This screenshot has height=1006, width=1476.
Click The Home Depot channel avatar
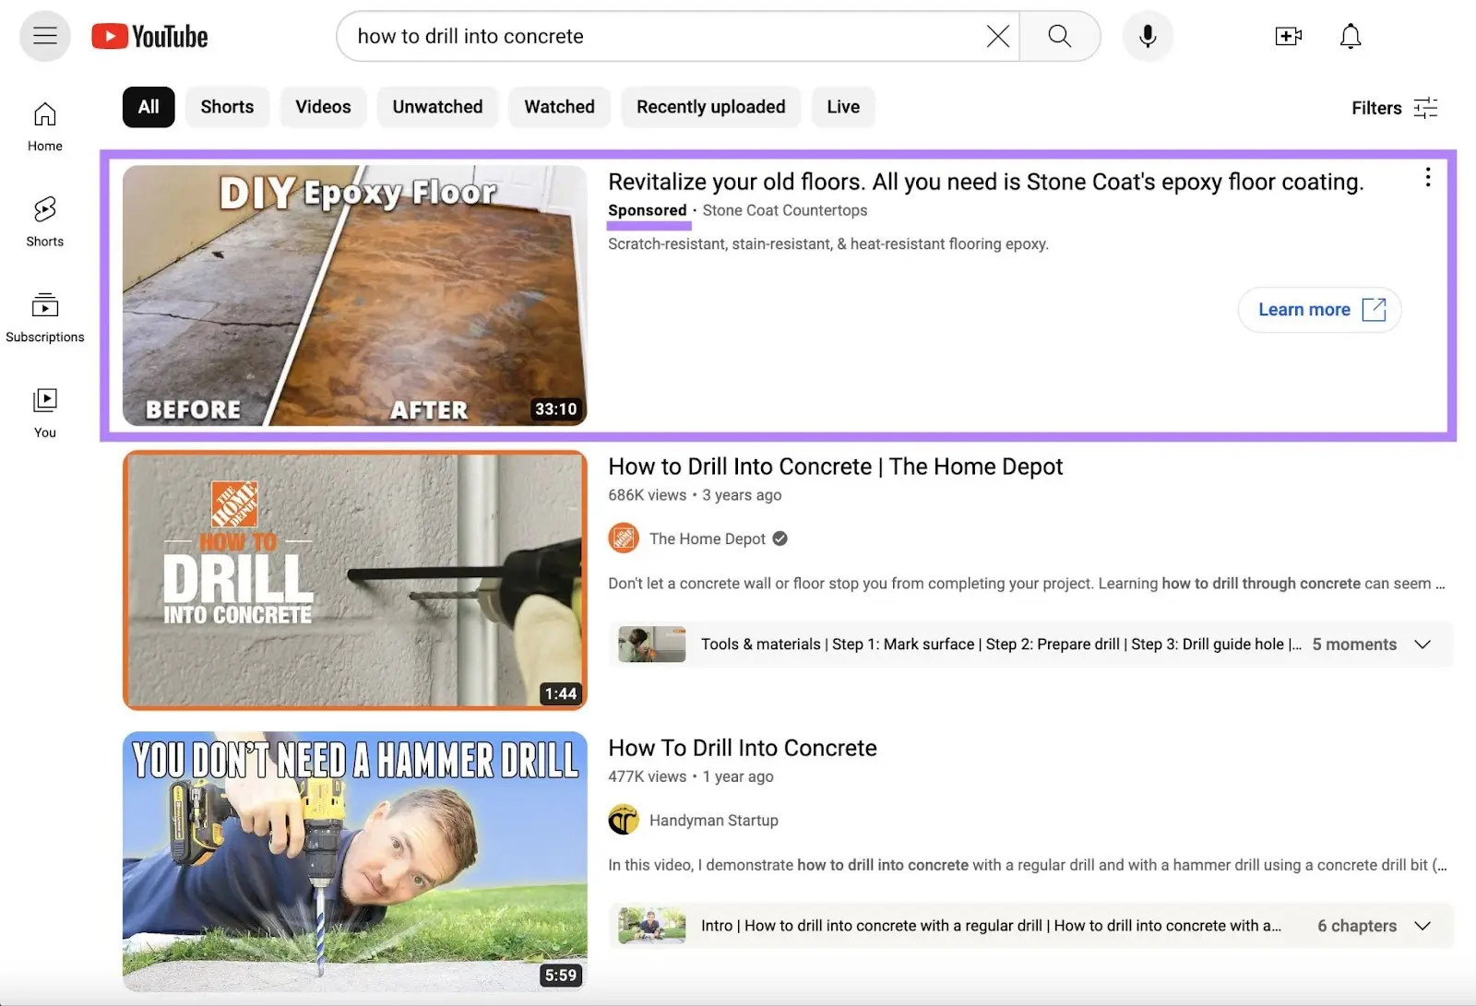[x=624, y=538]
